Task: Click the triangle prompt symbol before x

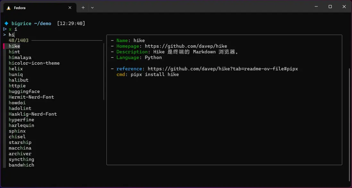Action: (x=5, y=29)
